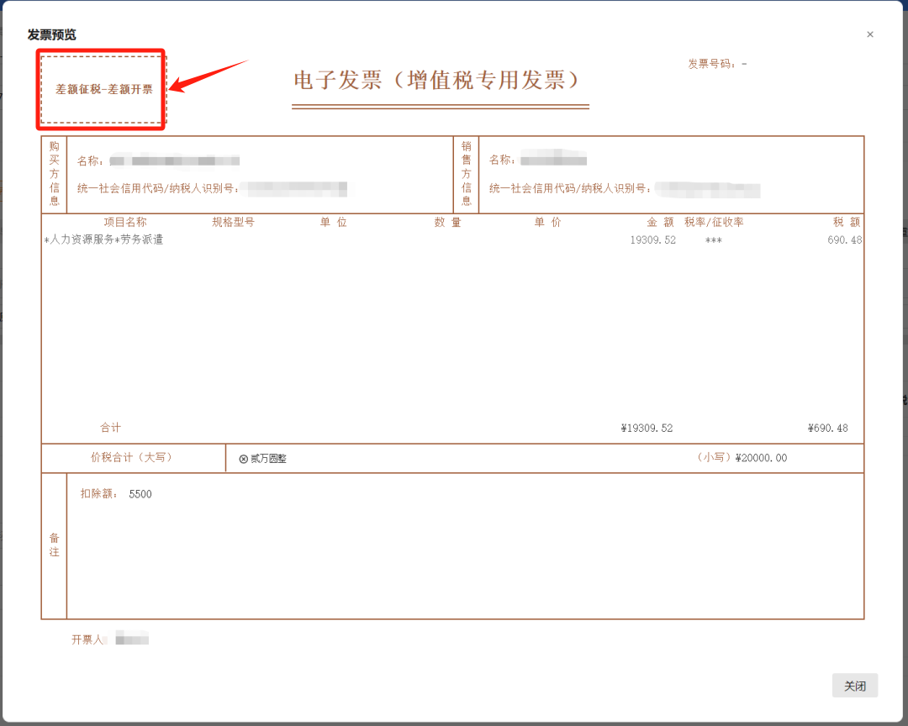Select the item *人力资源服务*劳务派遣
The image size is (908, 726).
[103, 239]
